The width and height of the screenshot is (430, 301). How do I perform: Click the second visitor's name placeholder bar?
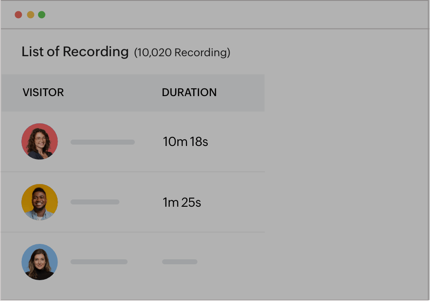coord(95,202)
